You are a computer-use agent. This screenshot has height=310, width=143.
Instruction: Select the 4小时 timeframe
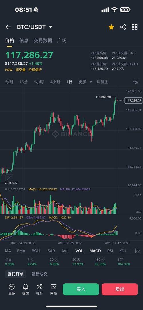pyautogui.click(x=55, y=82)
